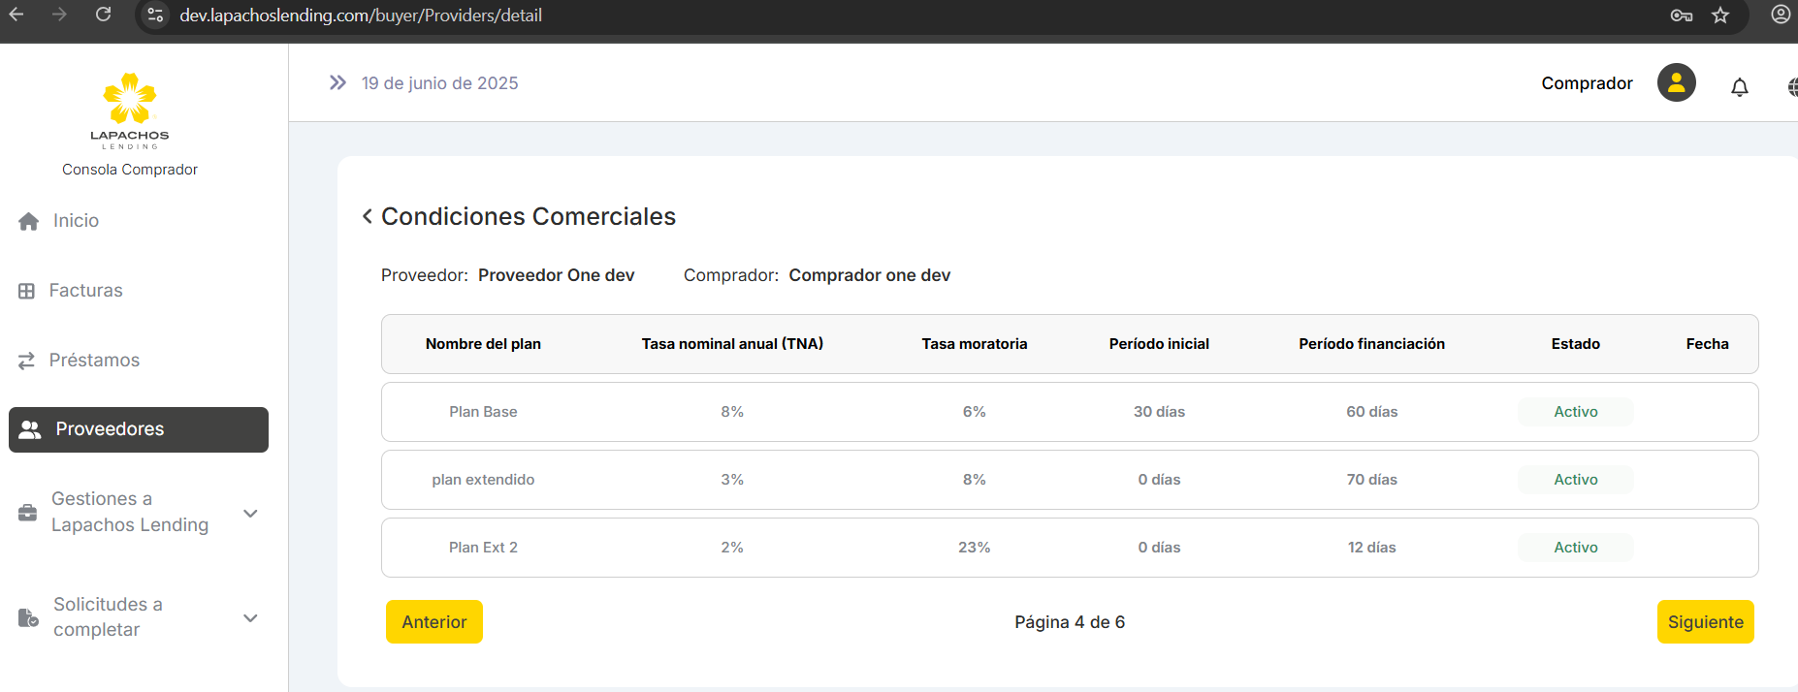Image resolution: width=1798 pixels, height=692 pixels.
Task: Click Activo status of Plan Base
Action: pyautogui.click(x=1575, y=412)
